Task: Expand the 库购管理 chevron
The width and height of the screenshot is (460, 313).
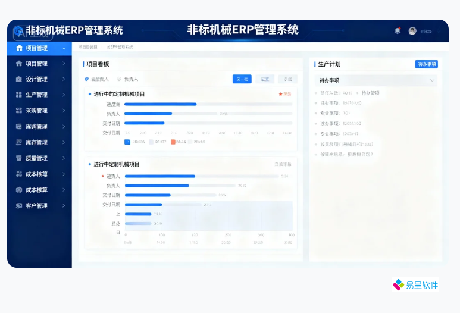Action: 64,126
